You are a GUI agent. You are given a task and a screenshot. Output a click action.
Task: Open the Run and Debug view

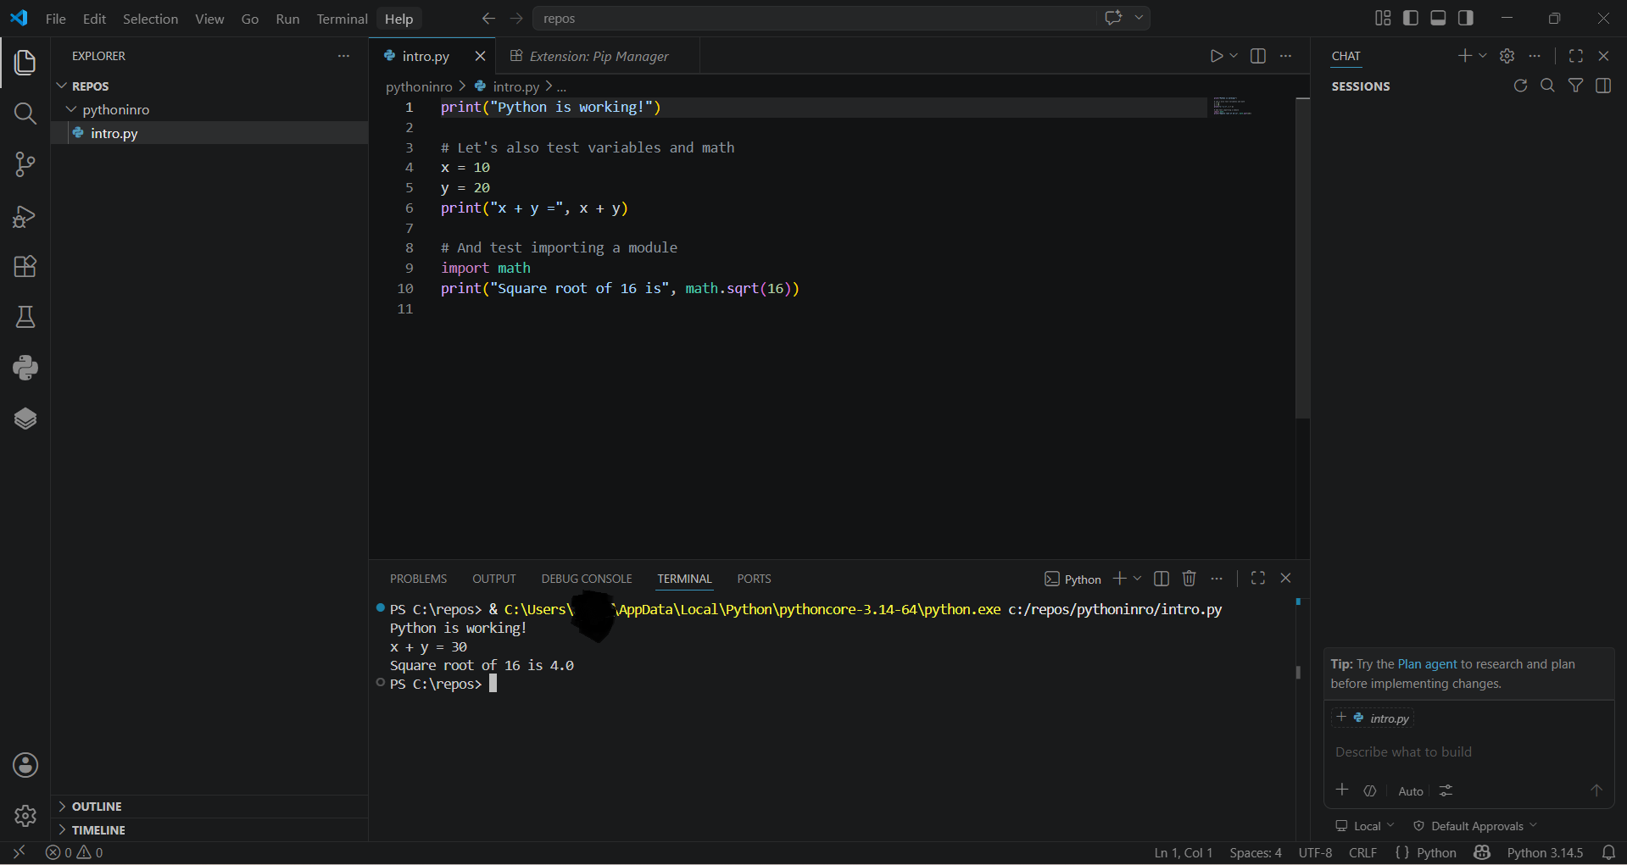[25, 216]
